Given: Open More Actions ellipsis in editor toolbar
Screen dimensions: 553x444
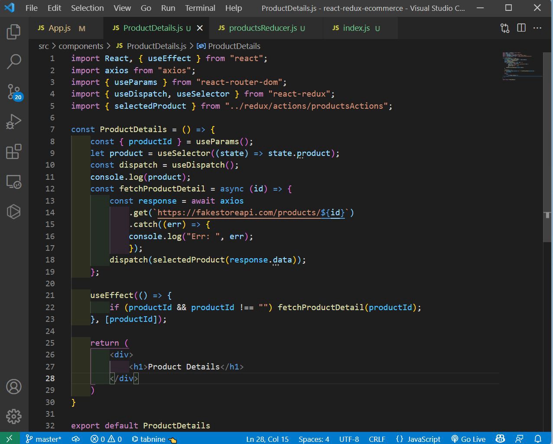Looking at the screenshot, I should click(537, 28).
